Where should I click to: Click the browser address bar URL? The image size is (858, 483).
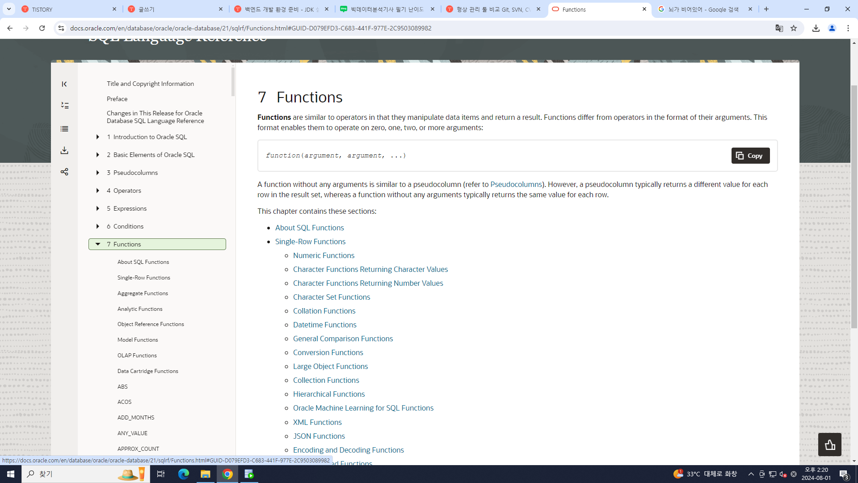[x=250, y=28]
